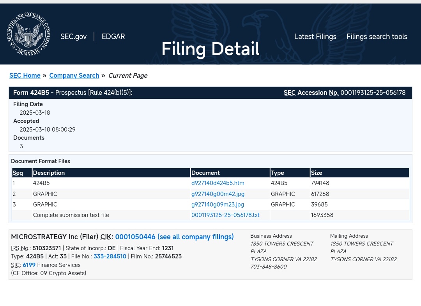Select phone number 703-848-8600

pyautogui.click(x=269, y=267)
